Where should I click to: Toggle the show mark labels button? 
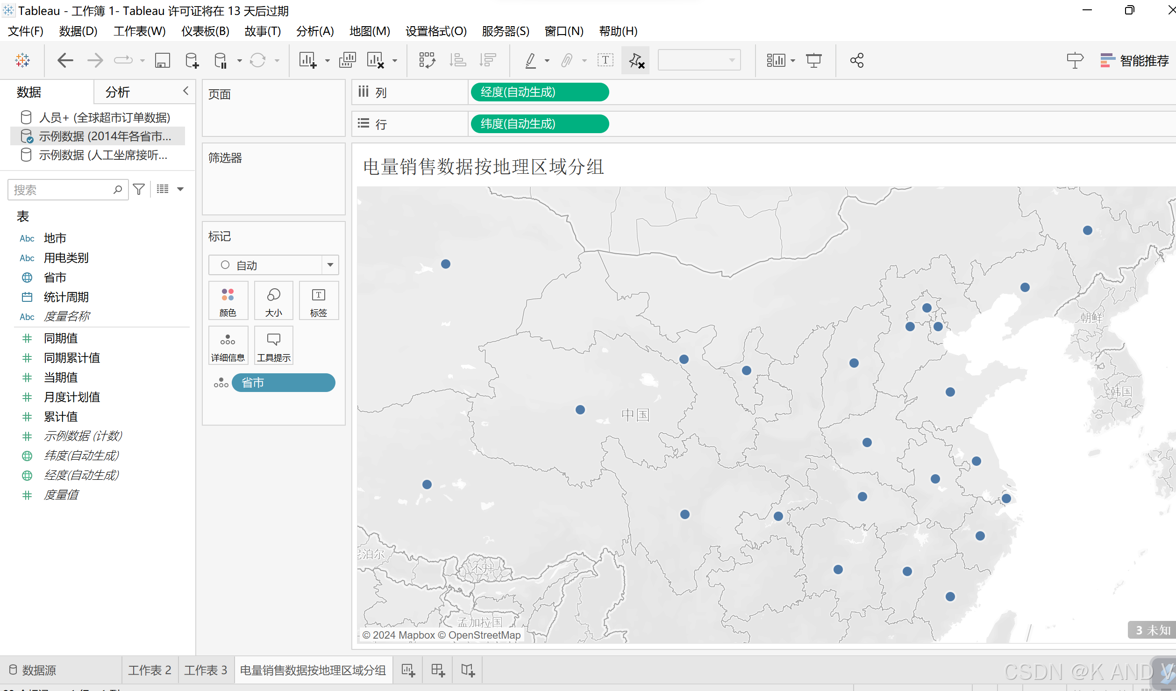[x=605, y=60]
